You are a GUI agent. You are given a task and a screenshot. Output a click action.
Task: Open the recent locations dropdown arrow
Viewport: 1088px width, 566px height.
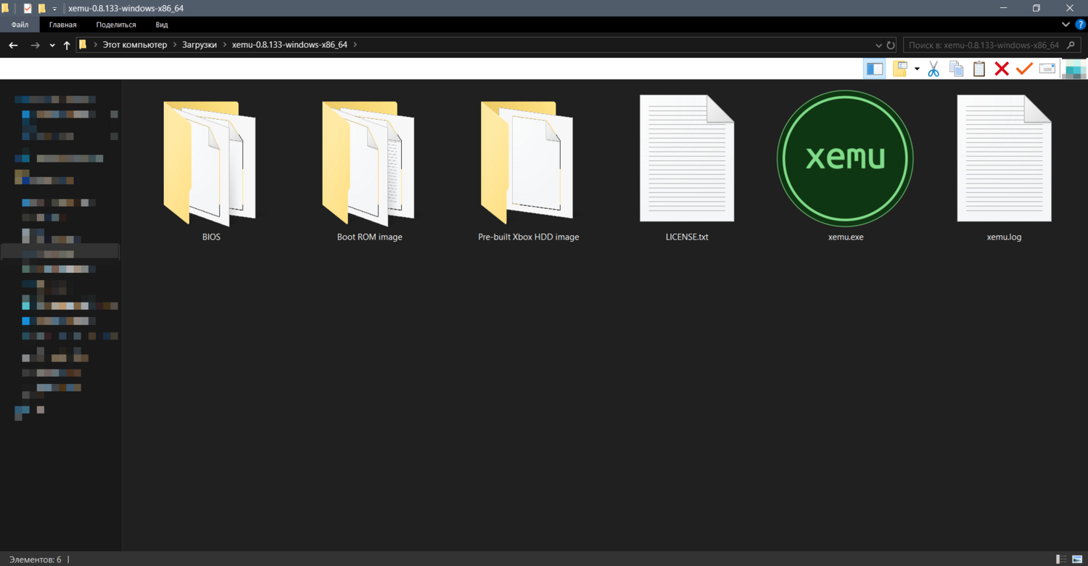click(x=52, y=45)
